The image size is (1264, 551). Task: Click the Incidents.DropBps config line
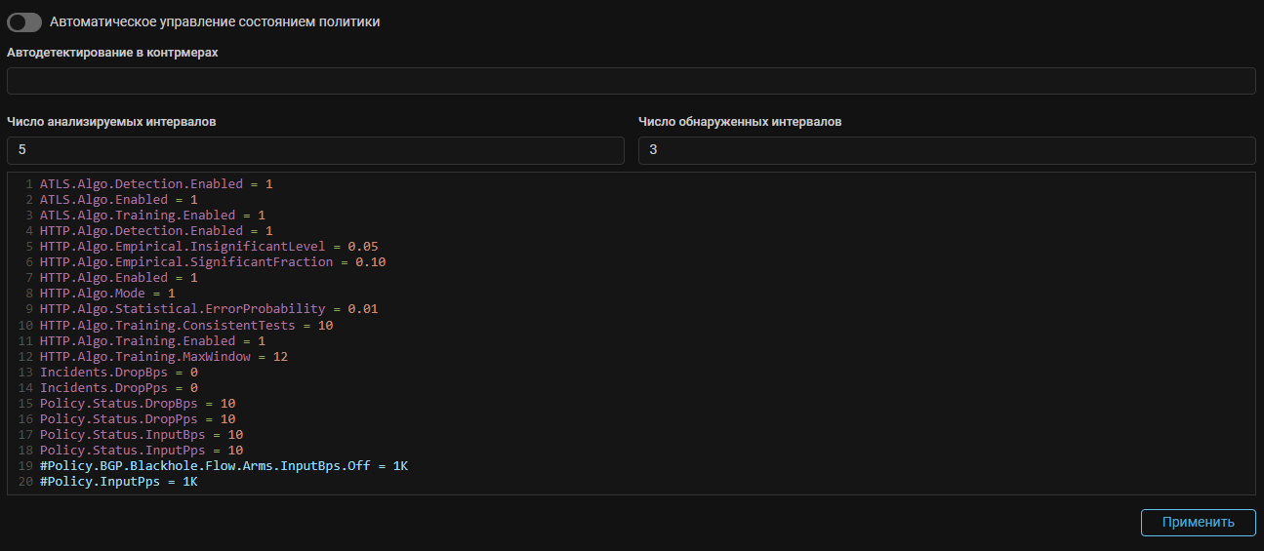point(118,373)
